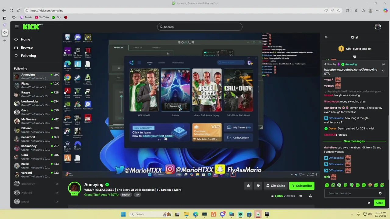This screenshot has width=390, height=219.
Task: Select the Flexx channel in the Following list
Action: pos(36,85)
